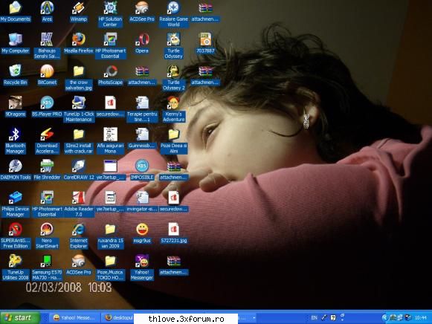Select SUPERAntiS... Free Edition shortcut
The image size is (432, 324).
click(15, 236)
